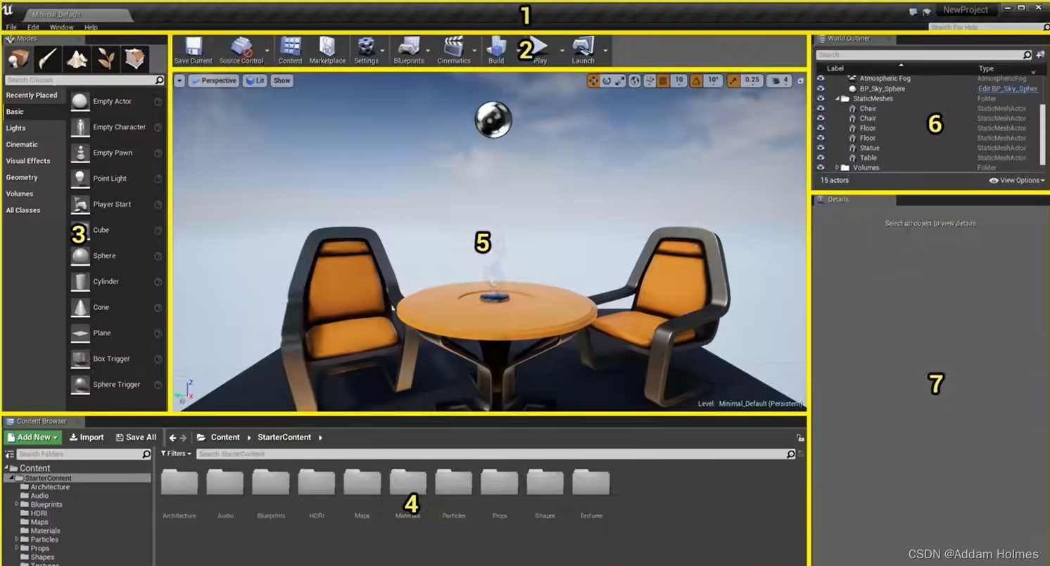Screen dimensions: 1050x566
Task: Click the Perspective viewport button
Action: [x=214, y=81]
